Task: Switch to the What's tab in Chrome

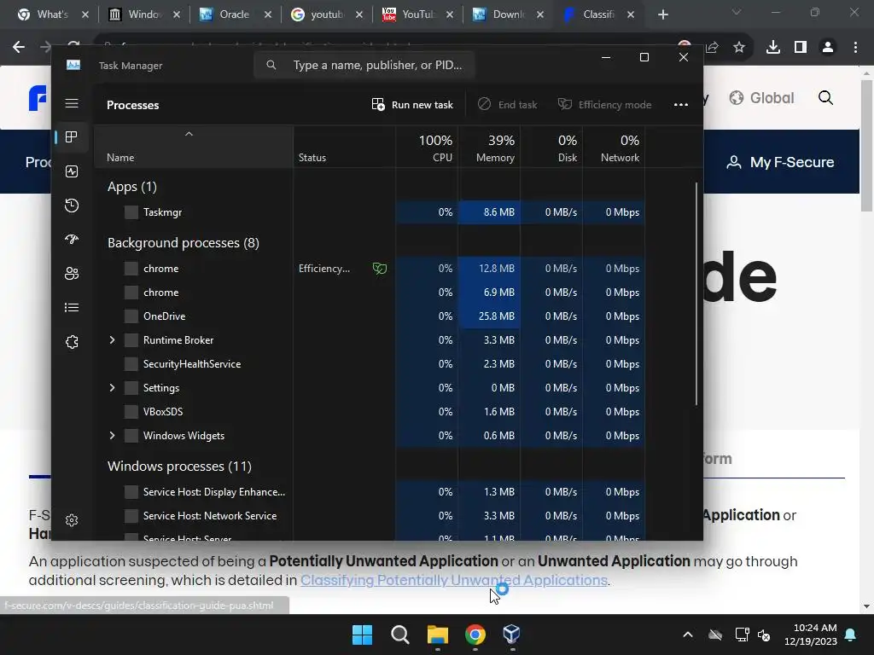Action: pyautogui.click(x=52, y=14)
